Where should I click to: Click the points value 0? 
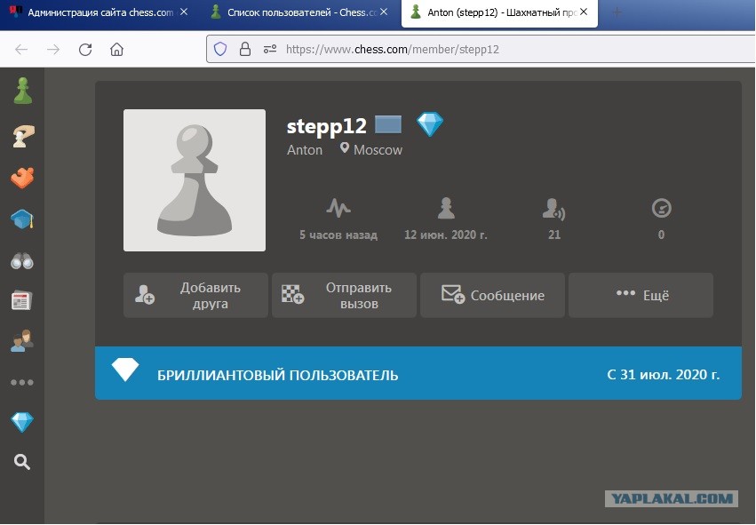661,235
